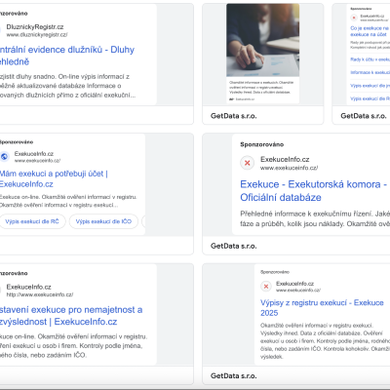390x390 pixels.
Task: Click GetData s.r.o. label under image ad
Action: 234,116
